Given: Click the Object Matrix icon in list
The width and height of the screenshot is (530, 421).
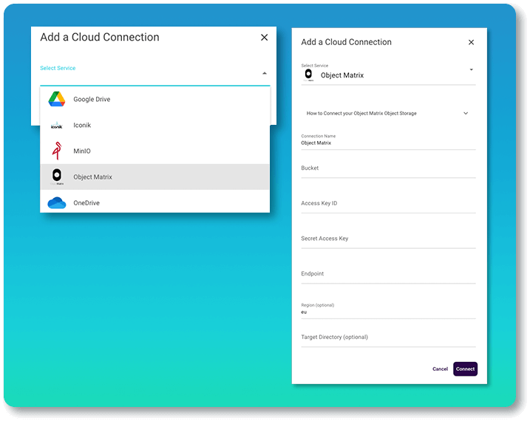Looking at the screenshot, I should click(57, 177).
